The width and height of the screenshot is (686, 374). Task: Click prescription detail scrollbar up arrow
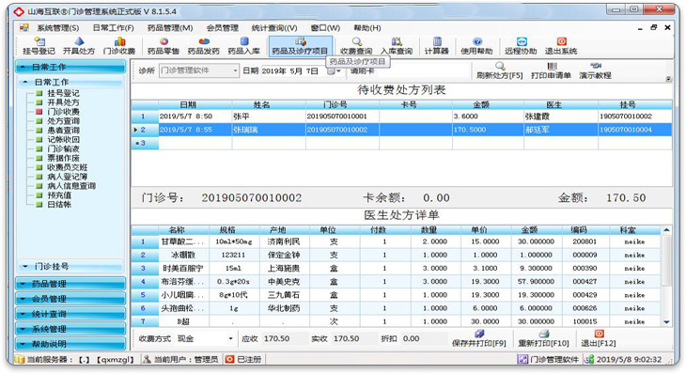[x=666, y=230]
